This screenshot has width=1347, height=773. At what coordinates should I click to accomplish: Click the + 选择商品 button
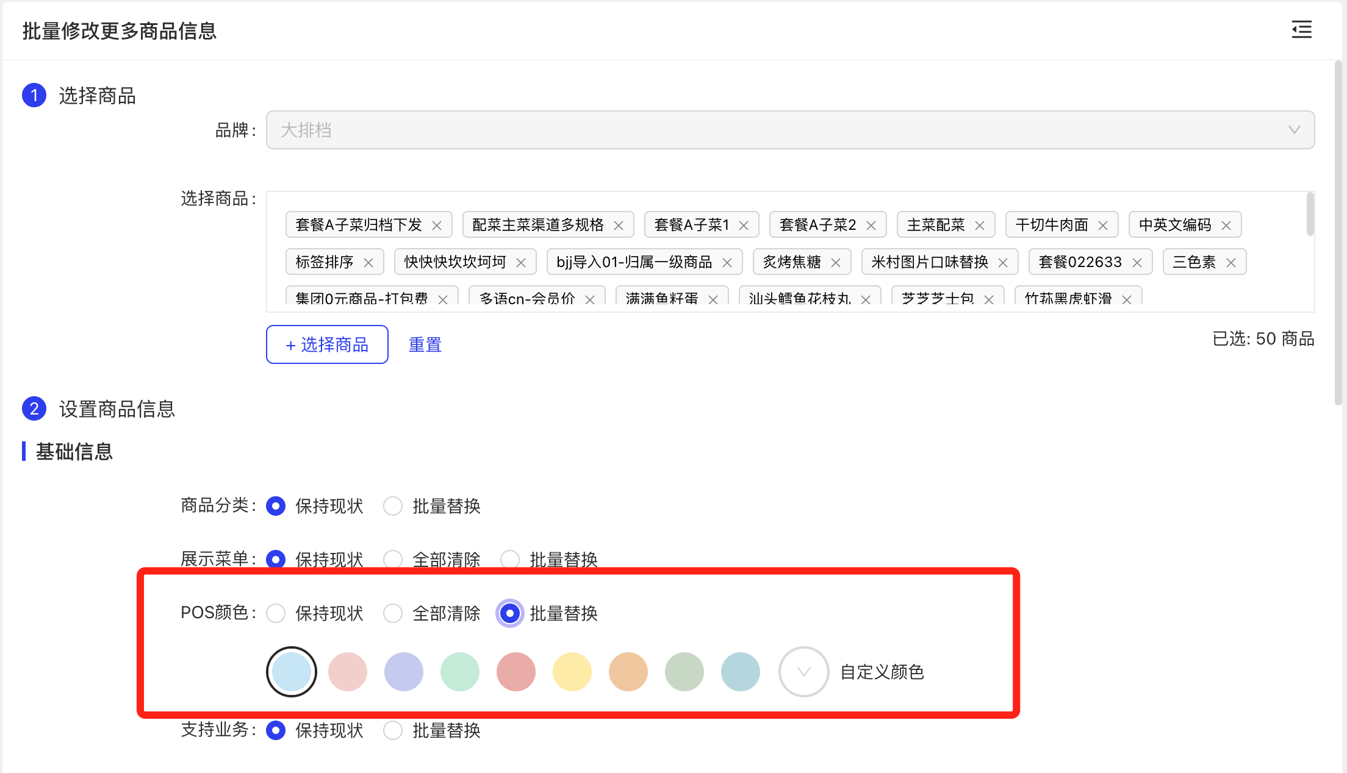click(x=327, y=344)
